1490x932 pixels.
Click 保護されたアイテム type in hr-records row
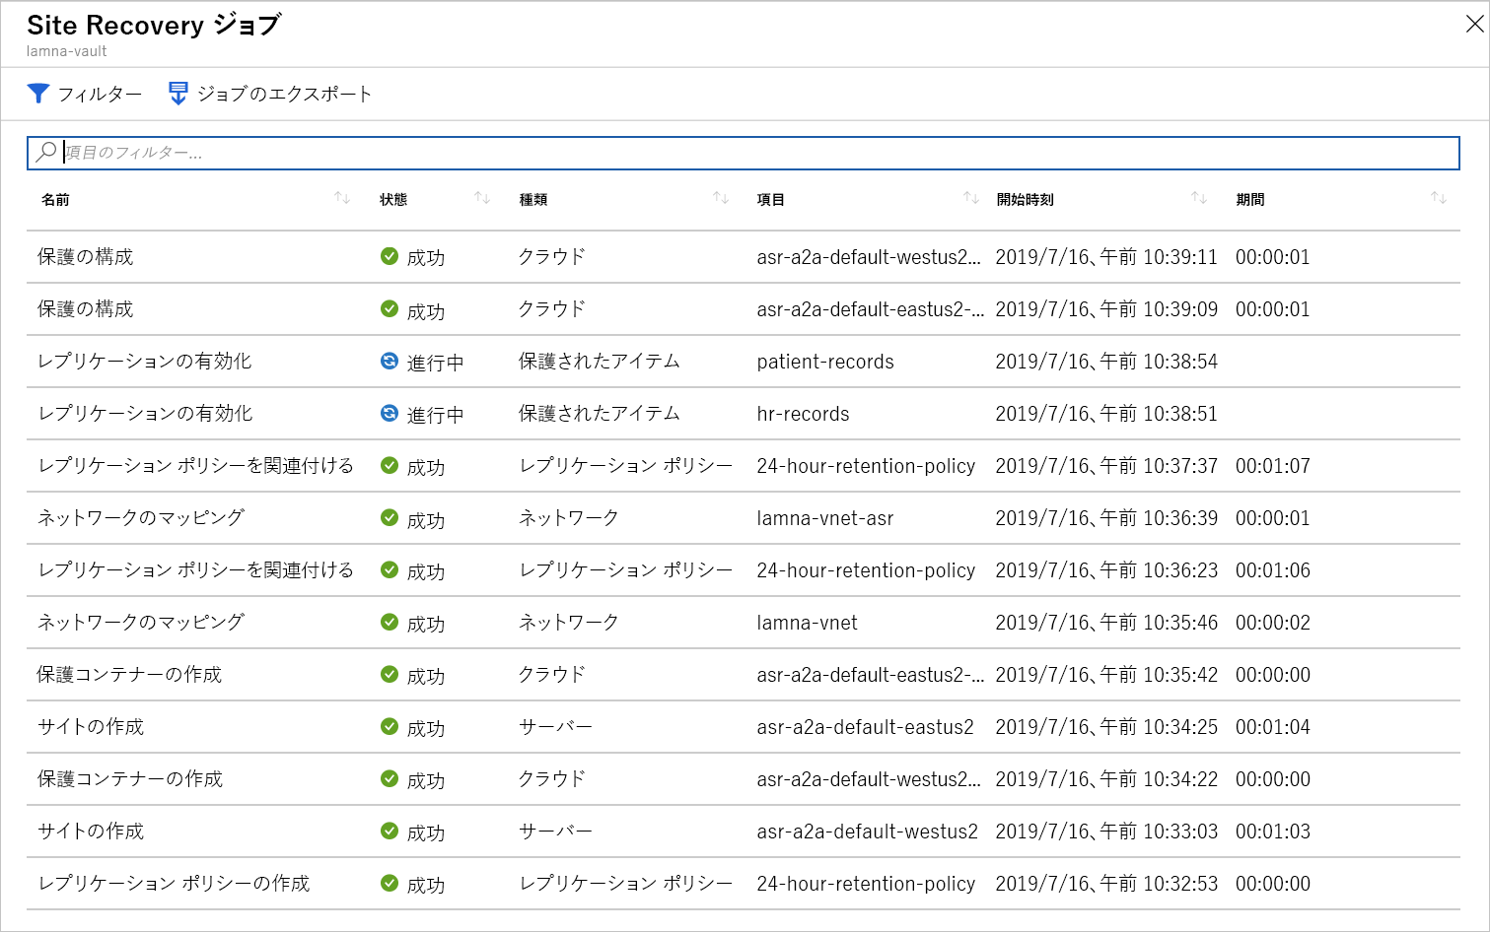600,414
